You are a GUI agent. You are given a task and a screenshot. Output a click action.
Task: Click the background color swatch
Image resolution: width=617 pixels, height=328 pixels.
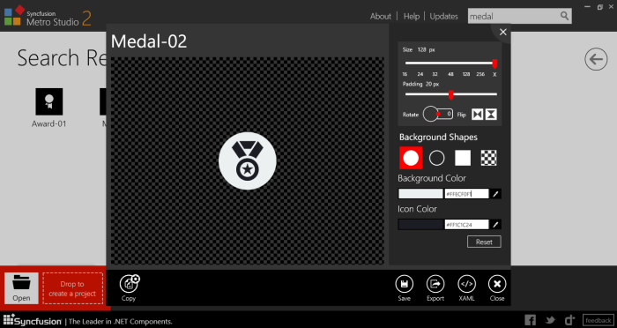pos(420,194)
